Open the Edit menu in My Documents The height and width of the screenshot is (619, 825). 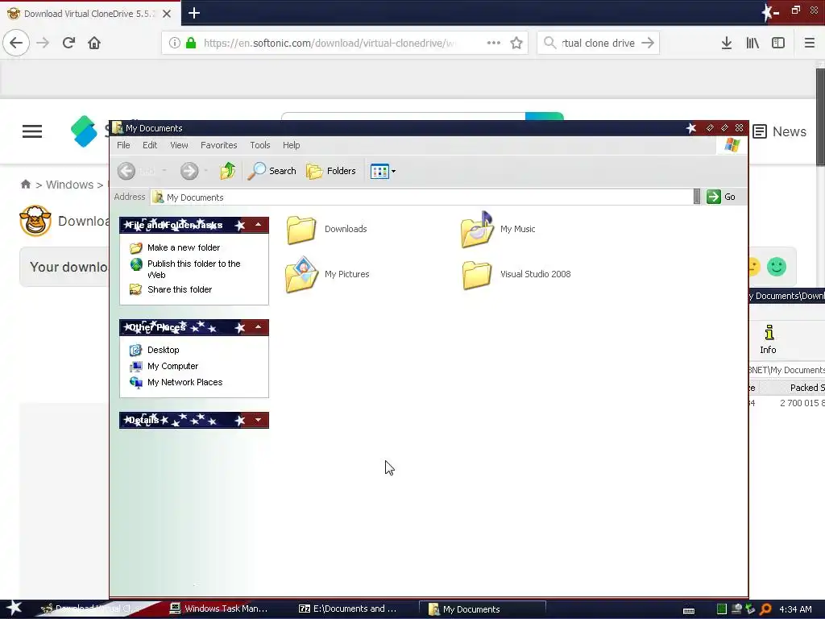150,145
